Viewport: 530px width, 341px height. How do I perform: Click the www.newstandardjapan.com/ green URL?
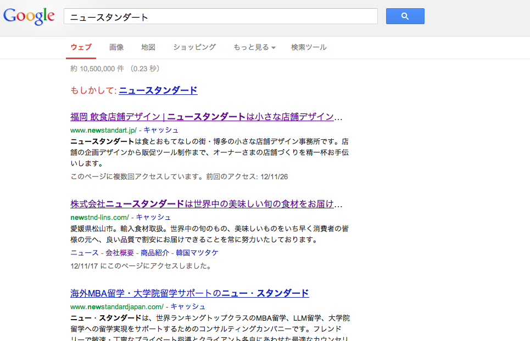click(117, 307)
